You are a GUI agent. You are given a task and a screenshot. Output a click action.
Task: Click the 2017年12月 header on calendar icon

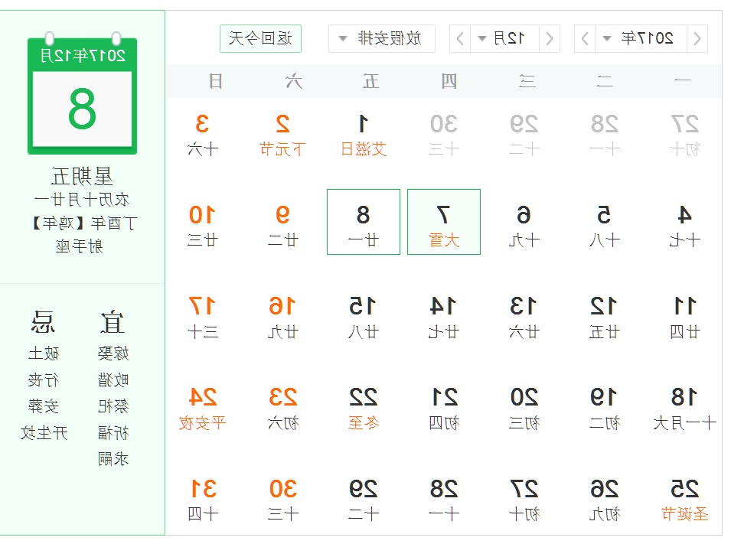click(83, 56)
